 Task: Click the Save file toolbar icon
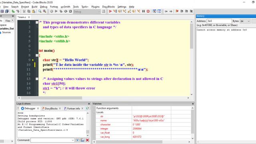[x=2, y=11]
